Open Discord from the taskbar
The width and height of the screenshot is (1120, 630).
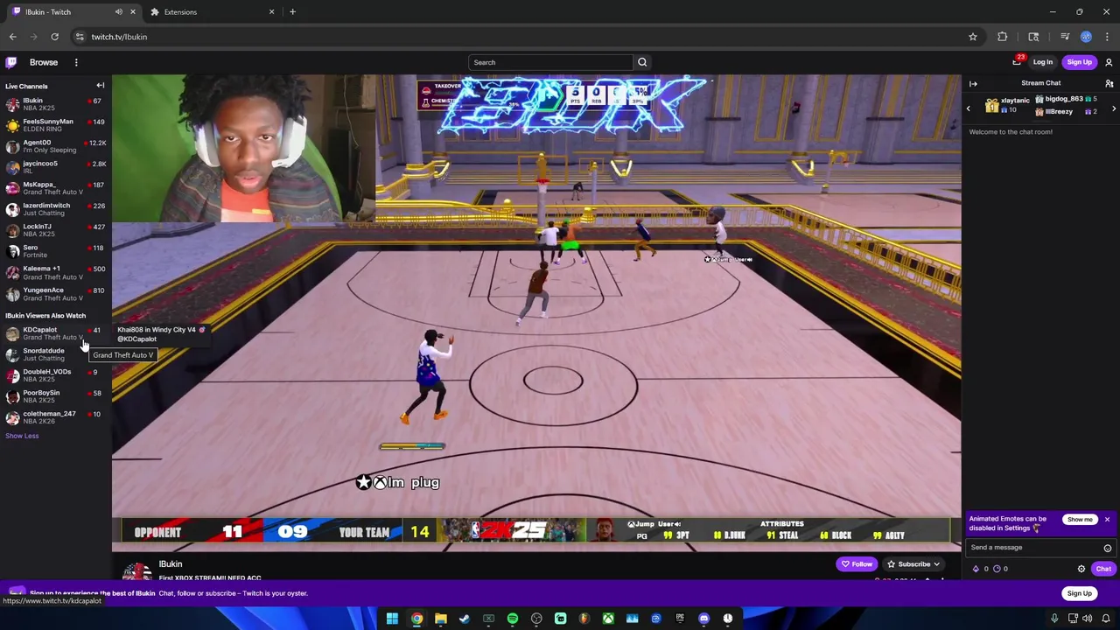pyautogui.click(x=703, y=619)
